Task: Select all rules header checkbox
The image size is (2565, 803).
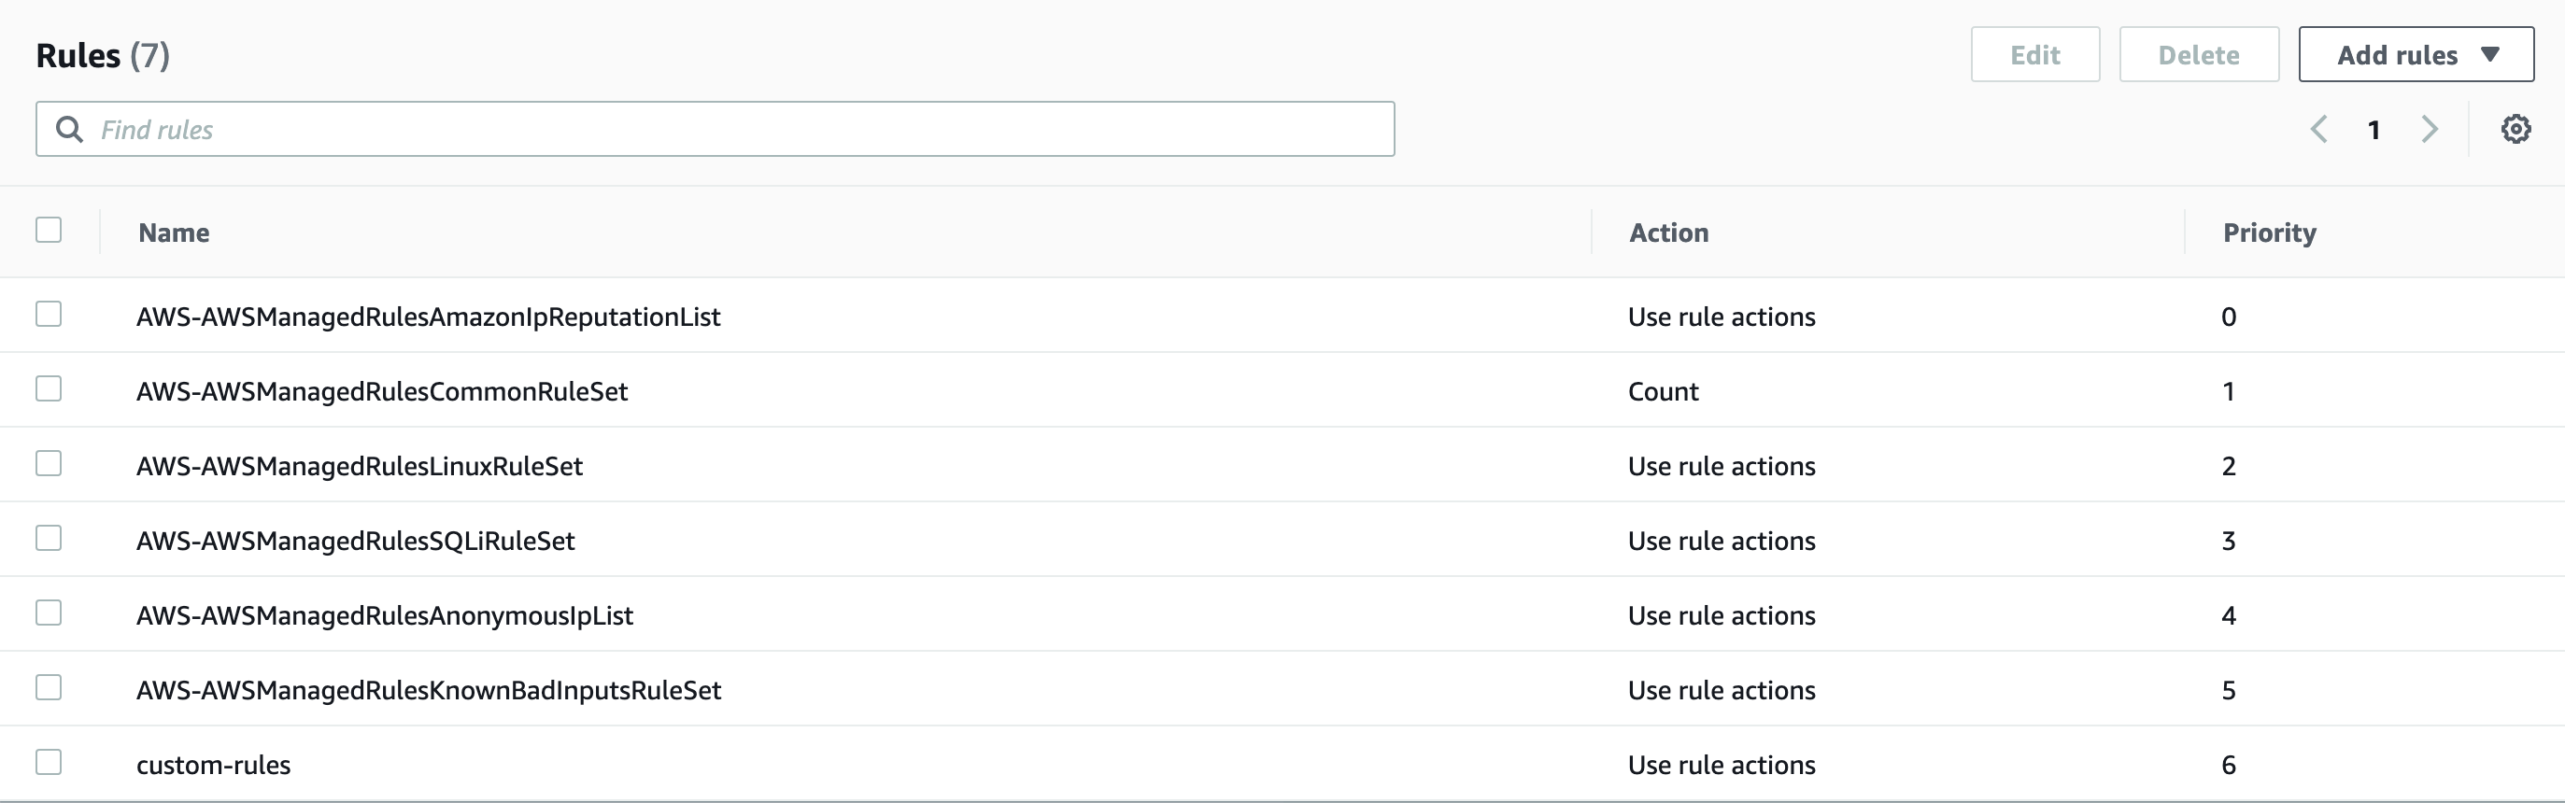Action: pyautogui.click(x=49, y=230)
